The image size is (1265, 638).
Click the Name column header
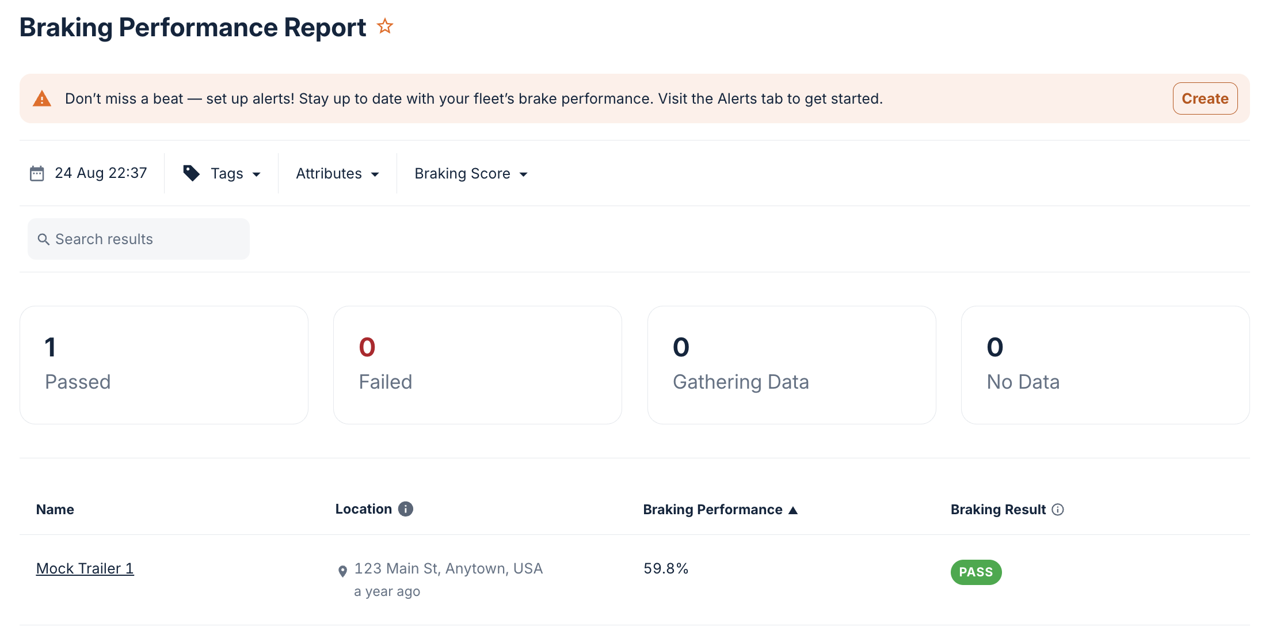55,509
